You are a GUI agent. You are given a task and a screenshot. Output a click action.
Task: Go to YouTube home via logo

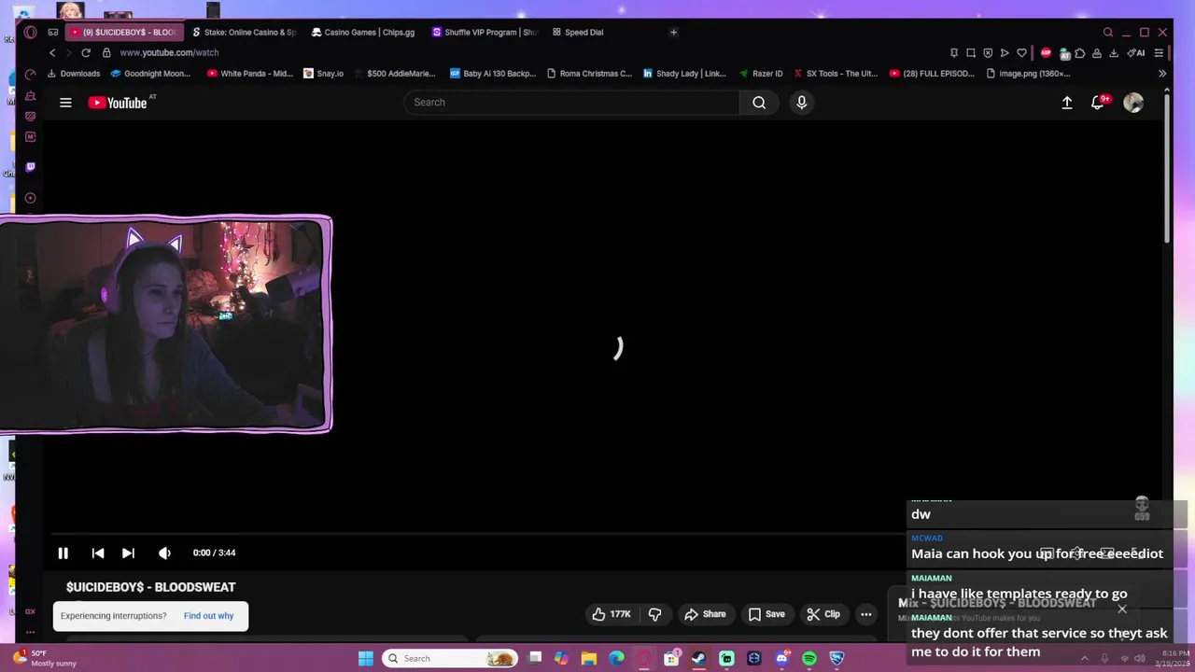coord(118,103)
